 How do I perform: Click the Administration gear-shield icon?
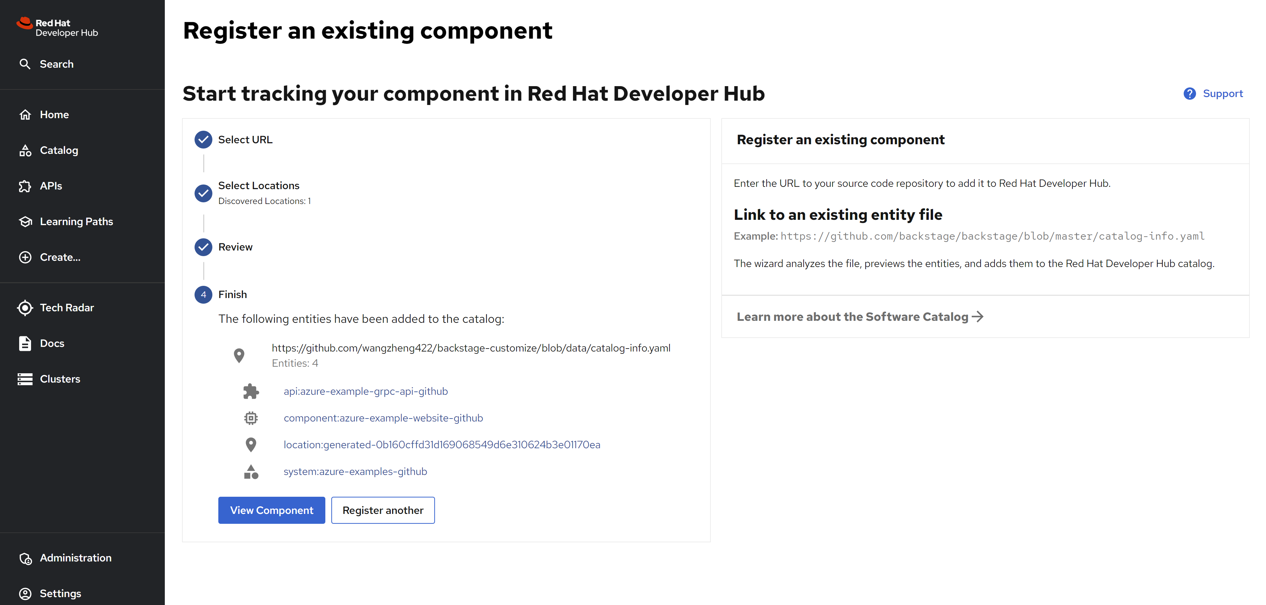click(25, 558)
